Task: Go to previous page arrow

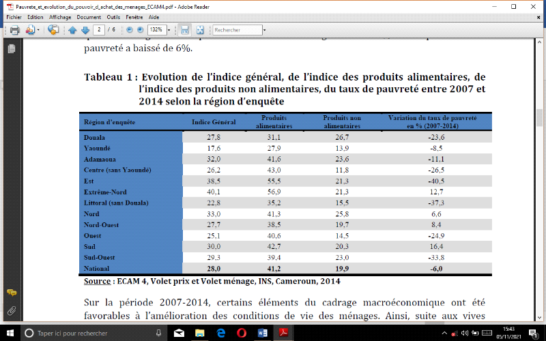Action: (72, 30)
